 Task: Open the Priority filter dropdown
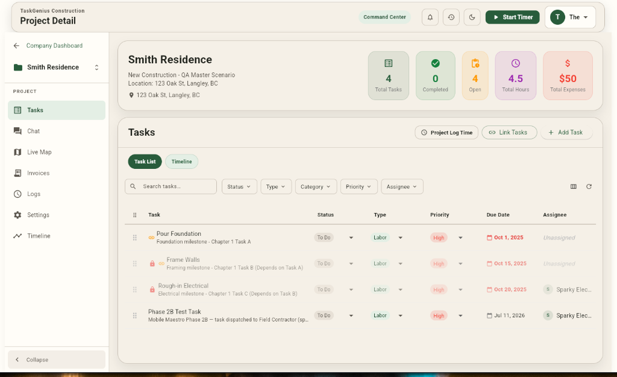pyautogui.click(x=359, y=187)
